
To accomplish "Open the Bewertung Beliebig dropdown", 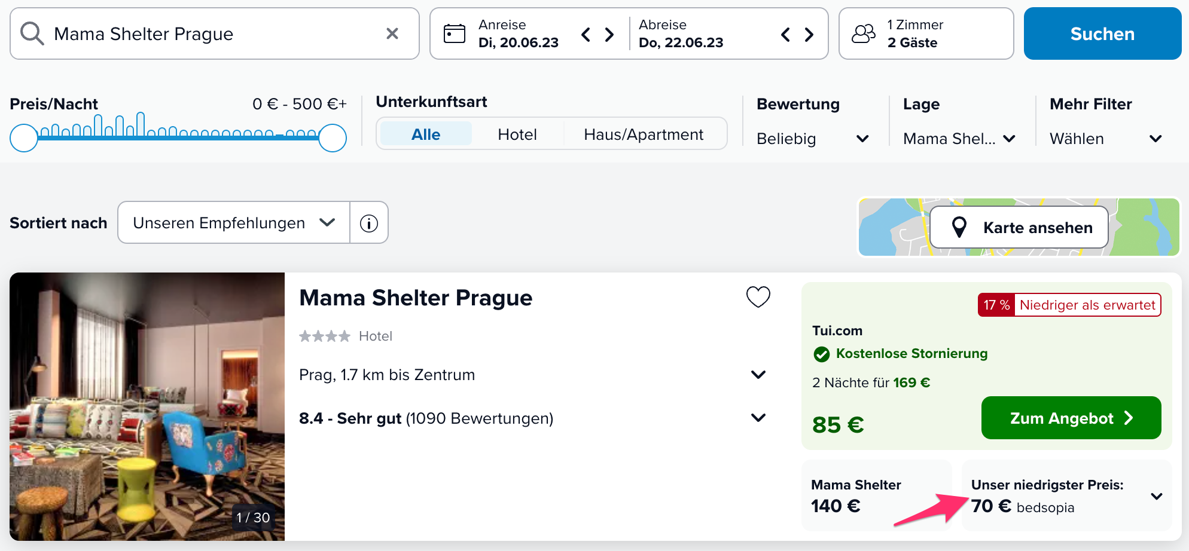I will [x=812, y=139].
